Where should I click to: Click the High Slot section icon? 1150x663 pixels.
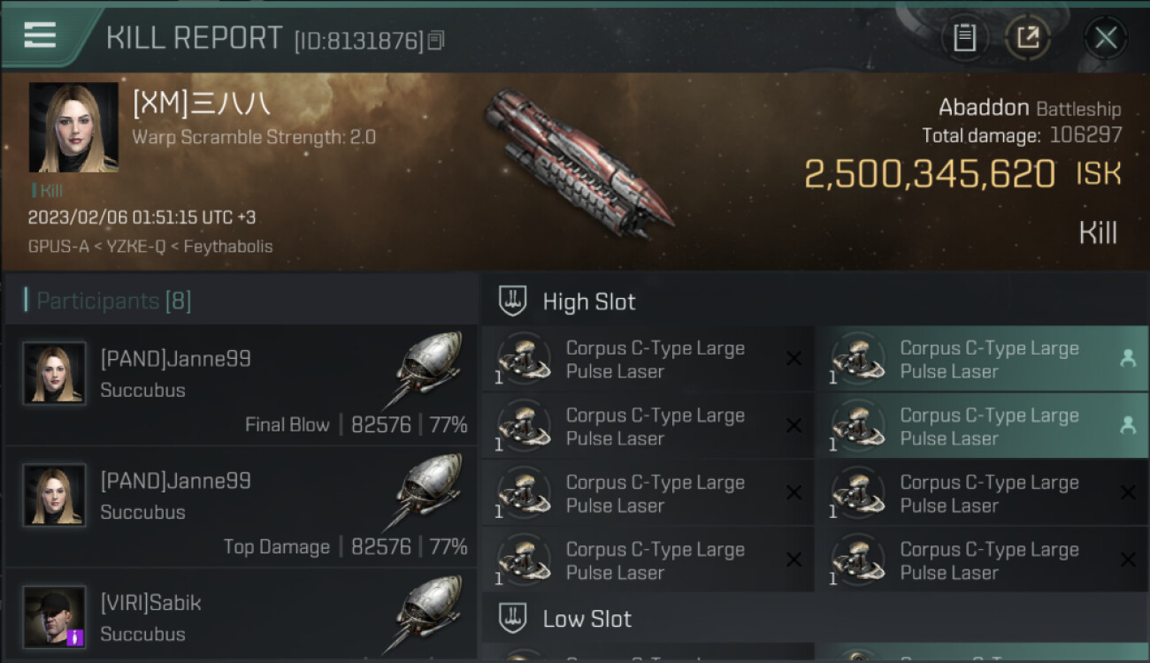click(x=513, y=301)
